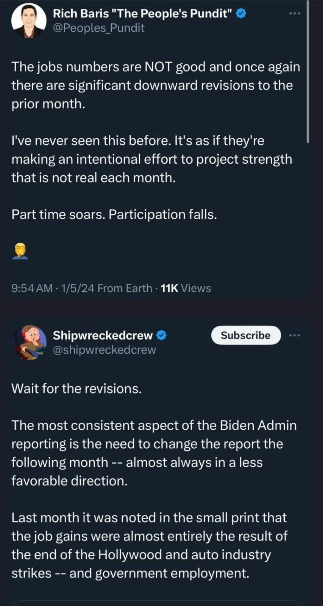Screen dimensions: 323x606
Task: Click the paragraph about Hollywood and auto strikes
Action: 149,545
